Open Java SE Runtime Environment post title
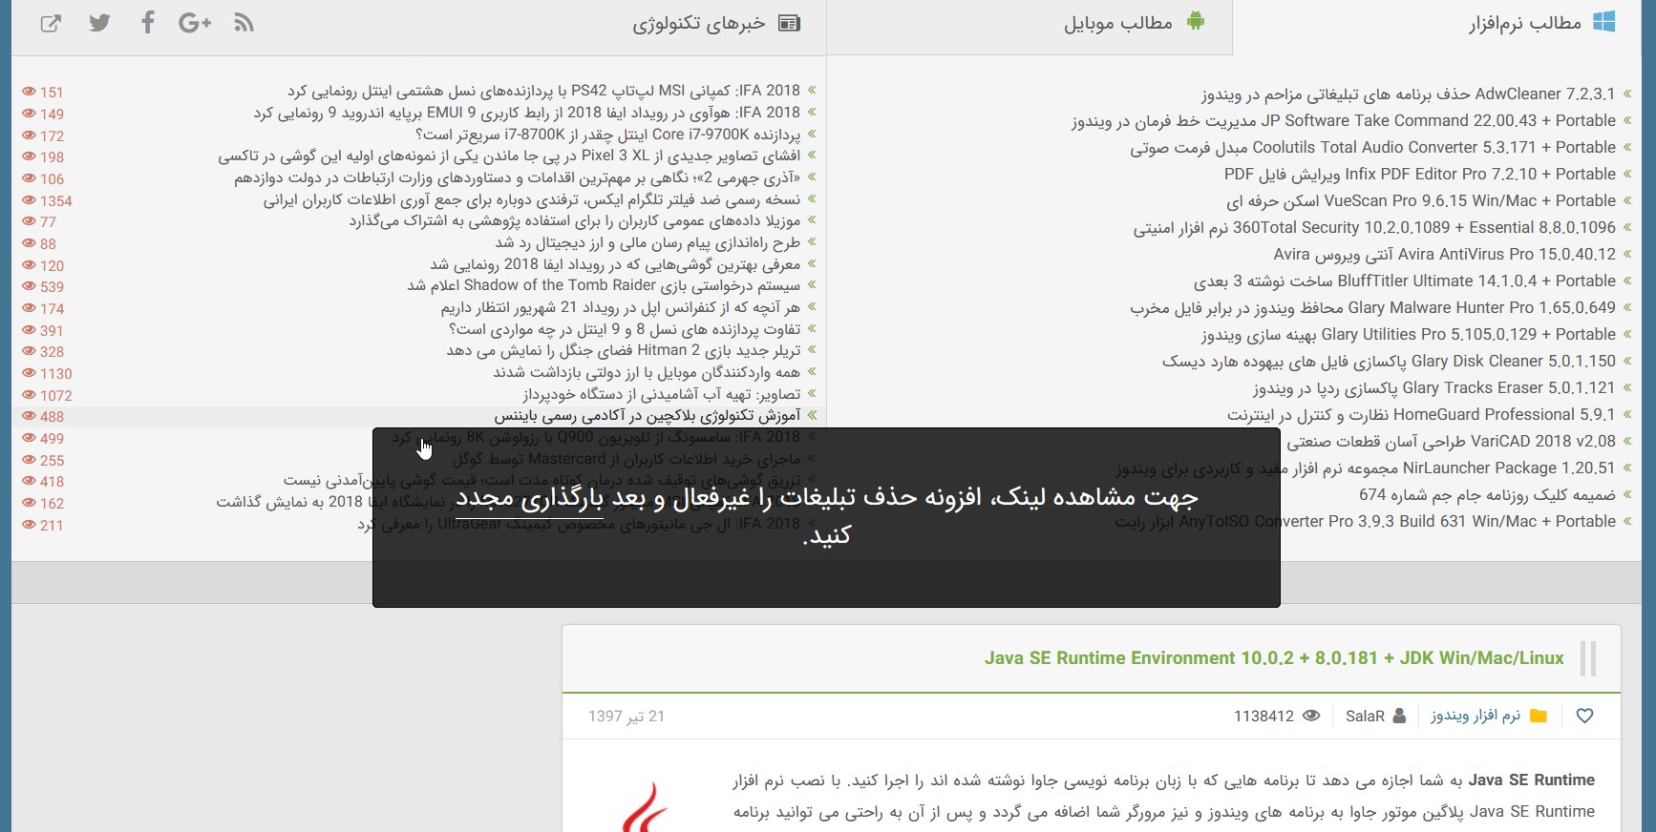 click(x=1274, y=658)
